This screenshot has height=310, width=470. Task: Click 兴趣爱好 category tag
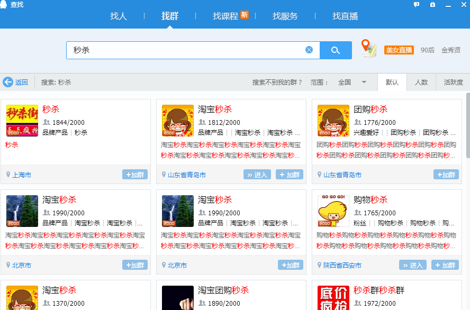(366, 133)
